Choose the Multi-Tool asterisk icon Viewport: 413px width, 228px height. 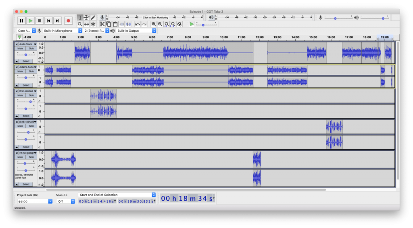93,24
